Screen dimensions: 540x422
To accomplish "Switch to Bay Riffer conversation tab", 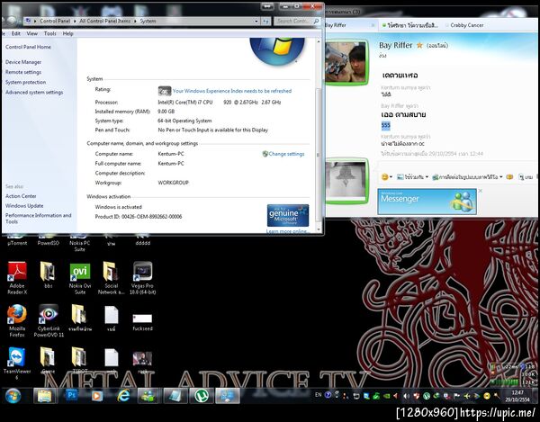I will click(x=349, y=25).
